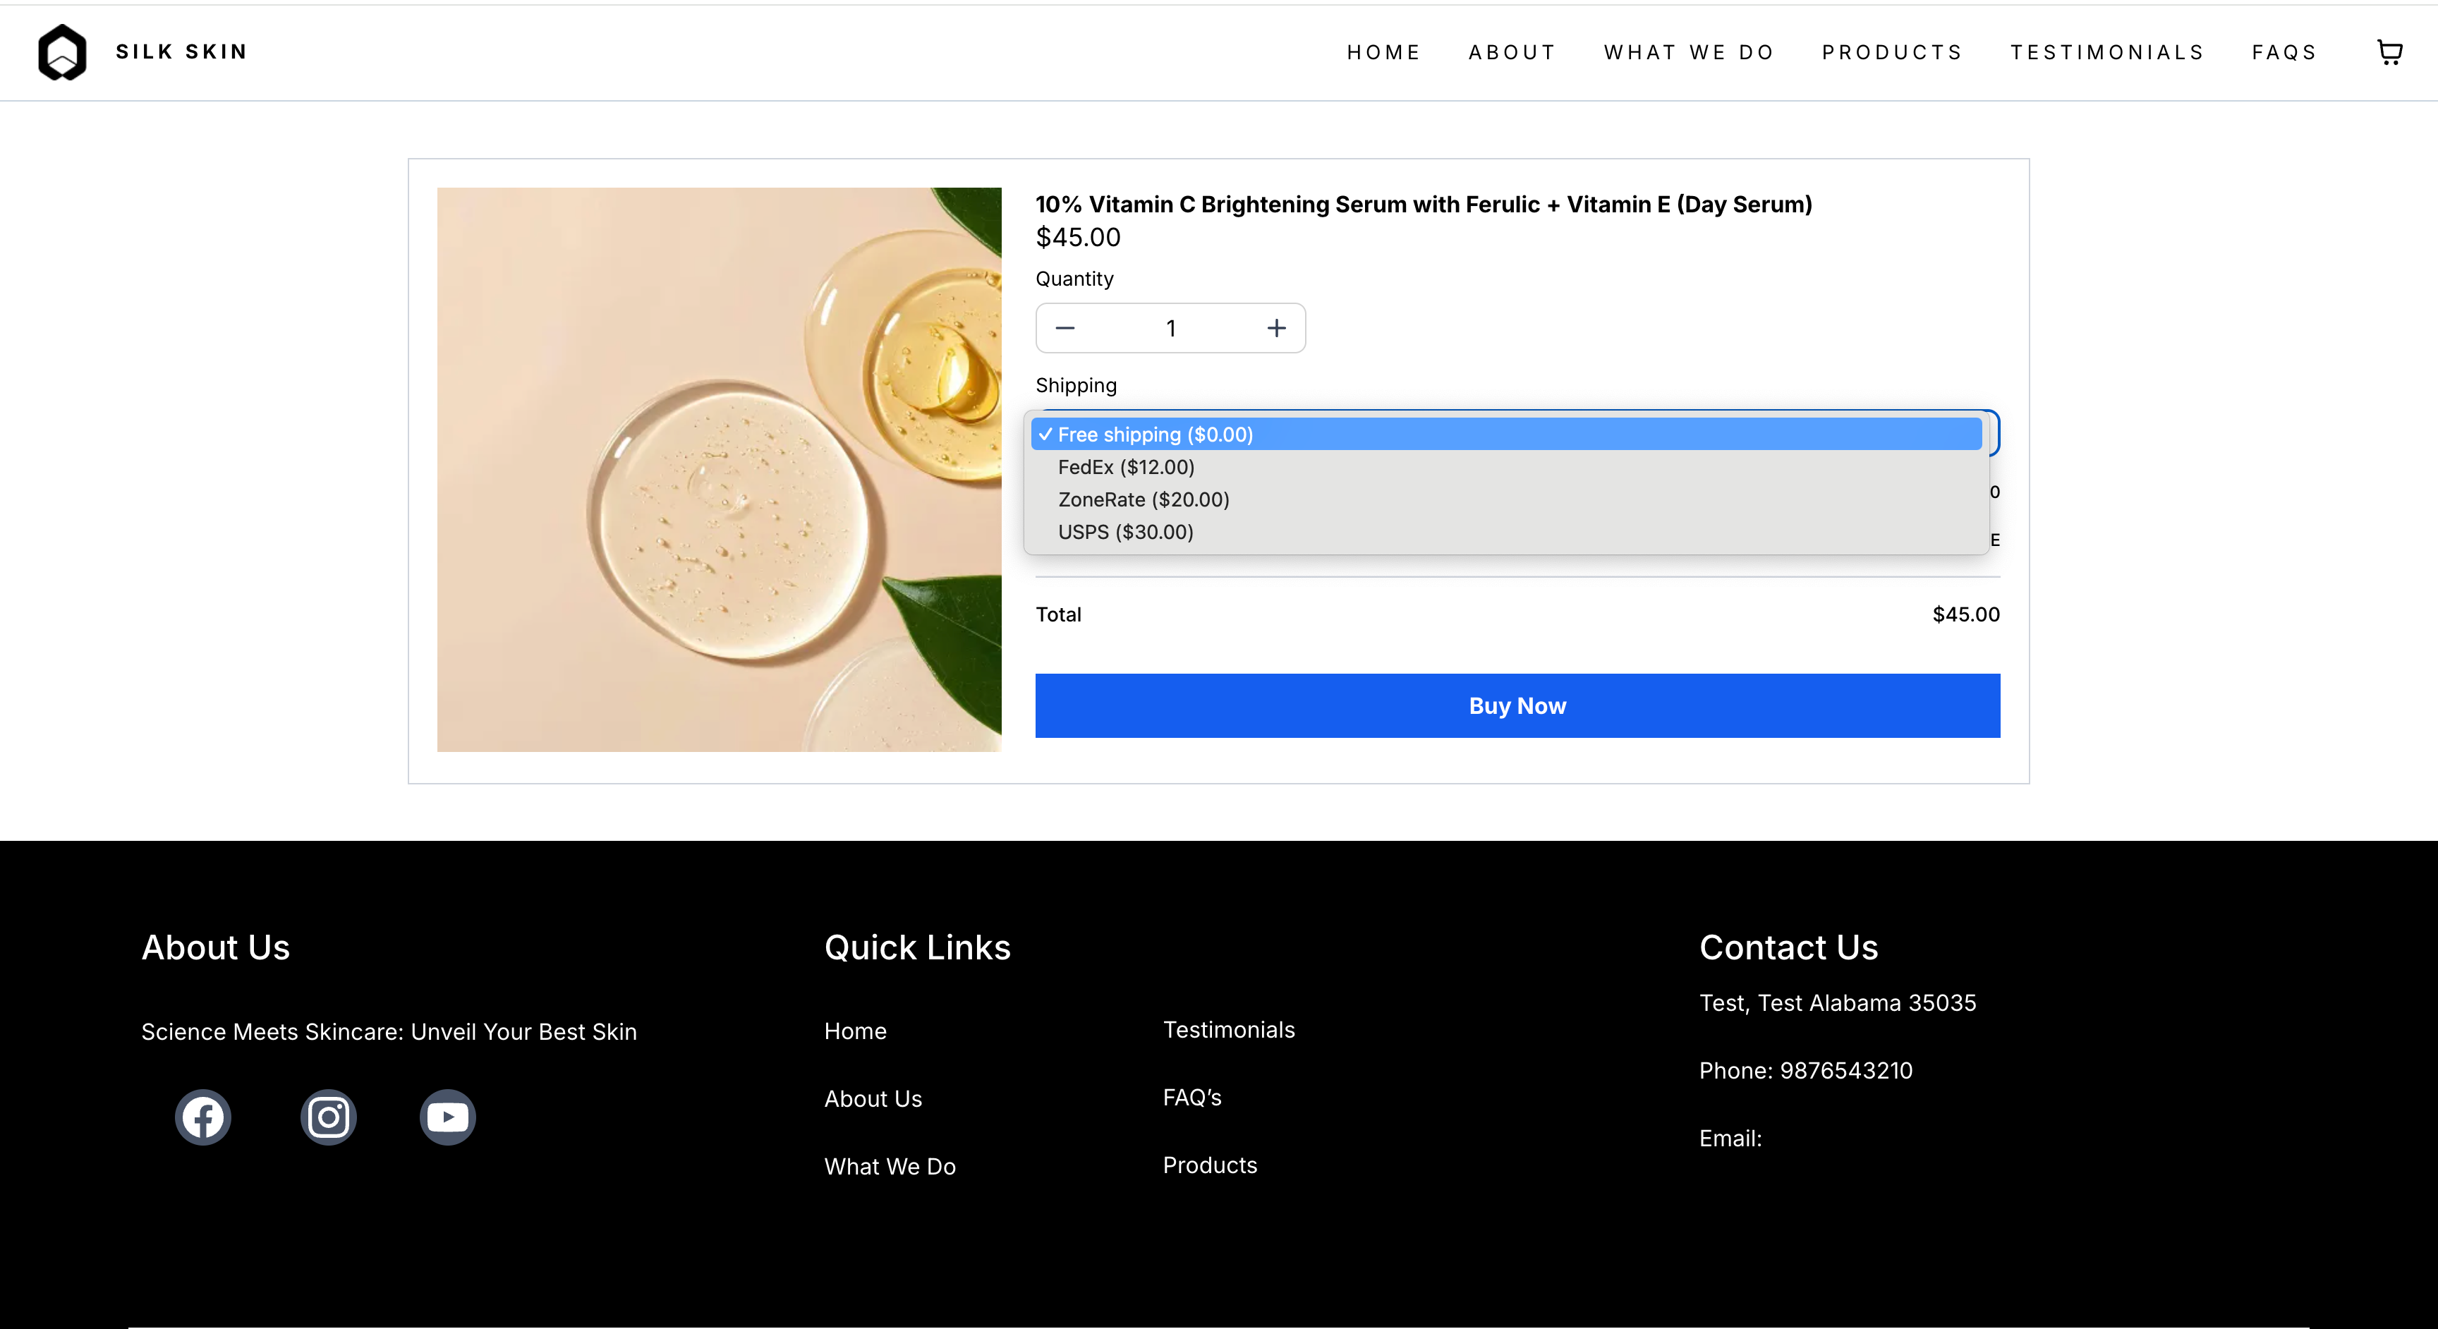
Task: Open the Facebook social icon
Action: tap(202, 1118)
